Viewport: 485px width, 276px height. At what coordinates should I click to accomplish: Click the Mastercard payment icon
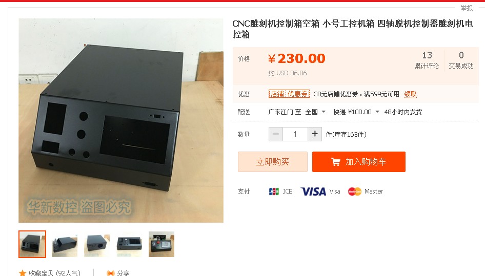pos(354,192)
